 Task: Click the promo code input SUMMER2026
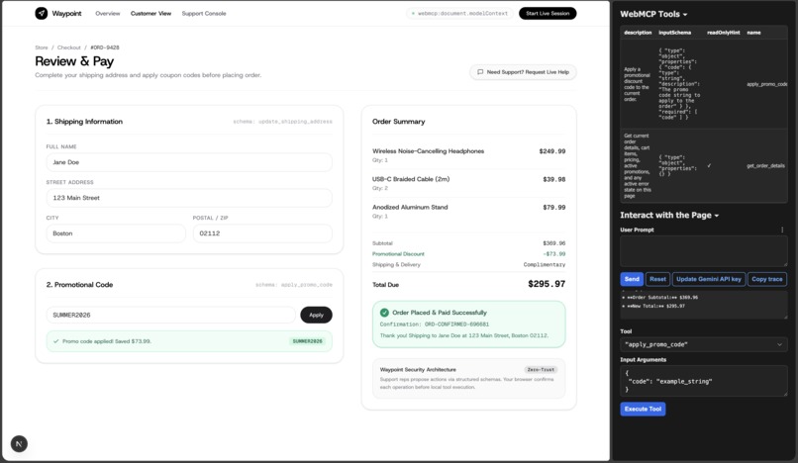[x=170, y=315]
